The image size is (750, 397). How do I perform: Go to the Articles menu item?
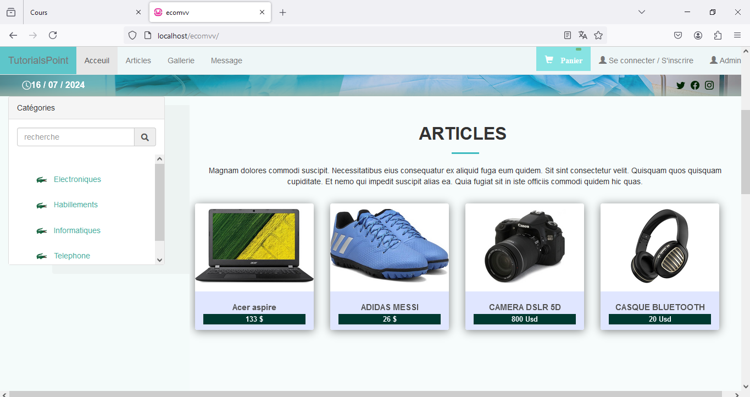(138, 60)
